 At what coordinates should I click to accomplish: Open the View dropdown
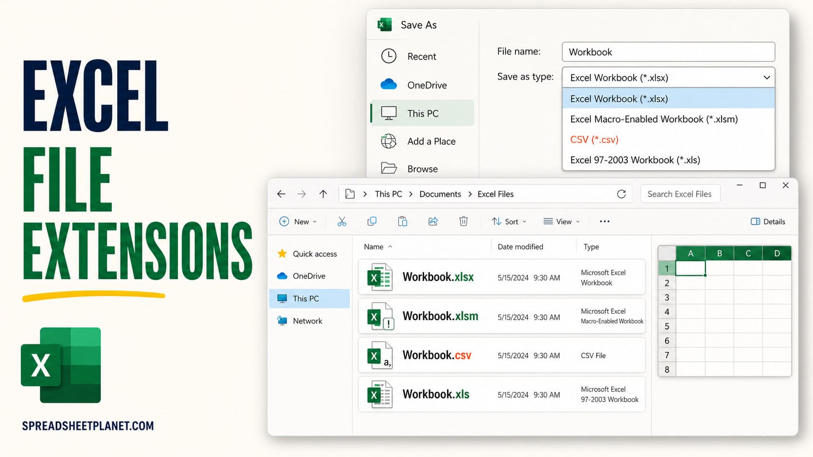pos(562,221)
